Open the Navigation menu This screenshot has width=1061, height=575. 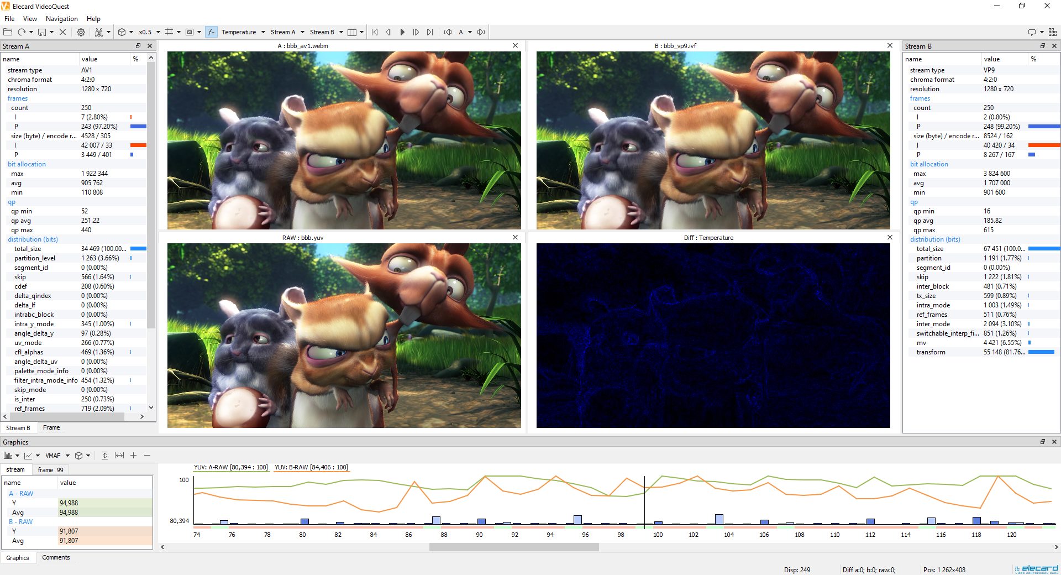(x=61, y=18)
